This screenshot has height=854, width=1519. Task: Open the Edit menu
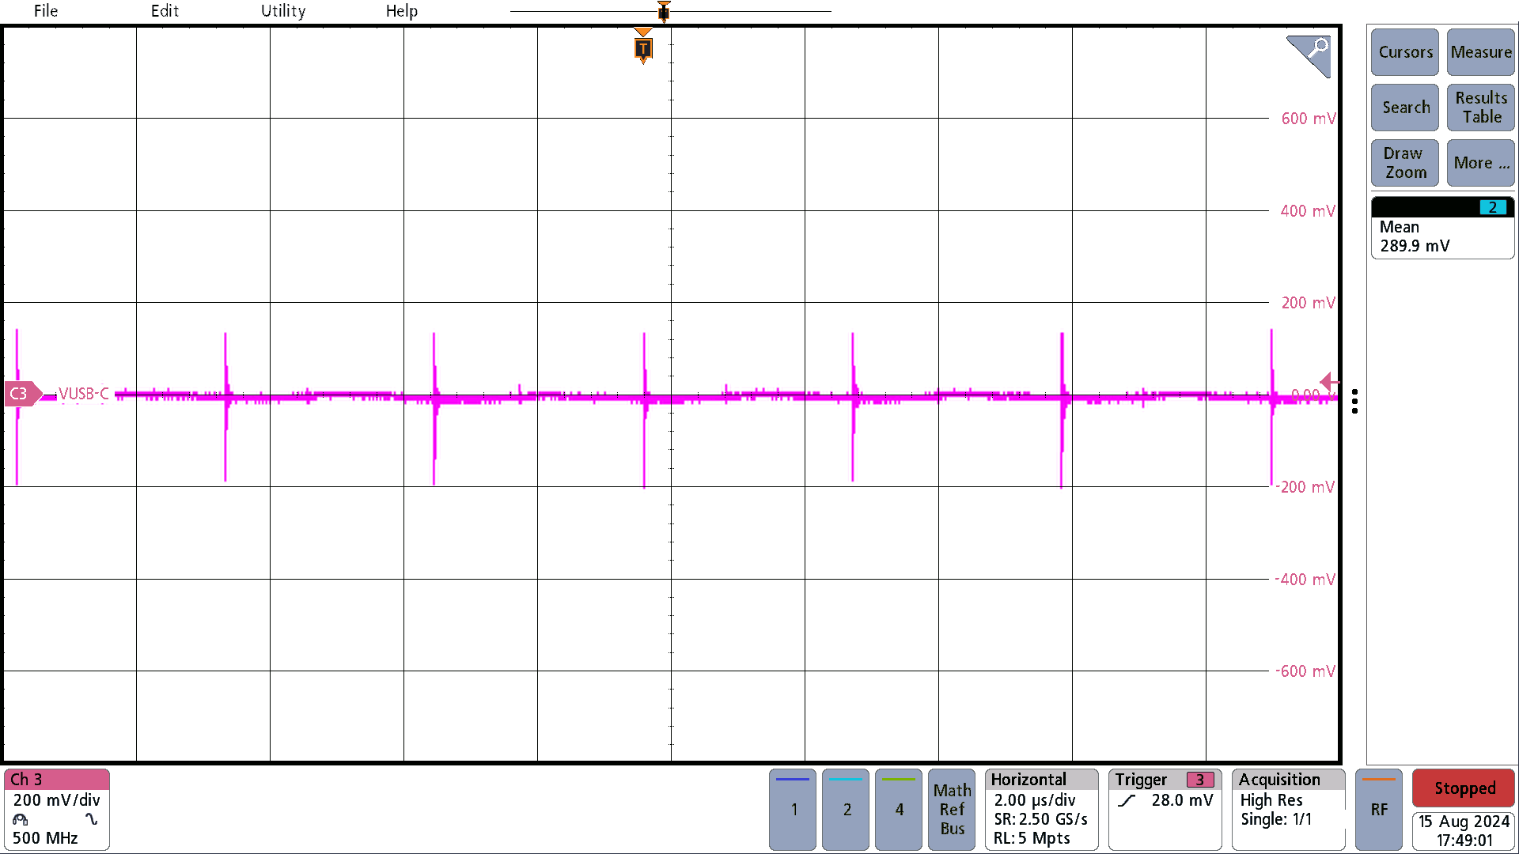click(165, 11)
